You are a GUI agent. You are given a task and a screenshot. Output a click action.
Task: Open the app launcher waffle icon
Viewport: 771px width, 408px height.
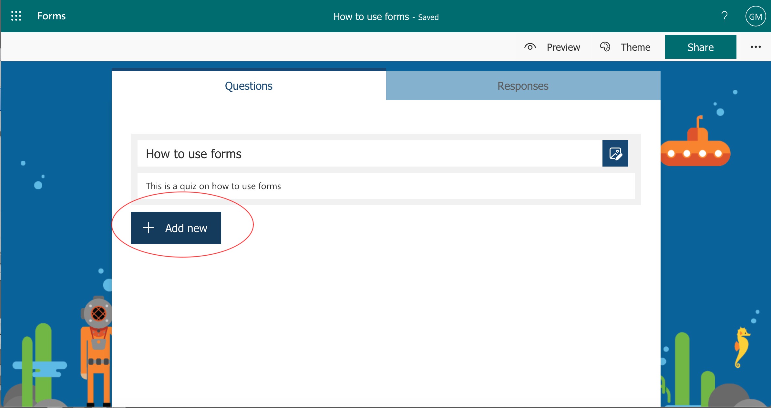click(16, 16)
